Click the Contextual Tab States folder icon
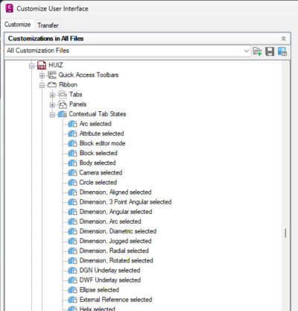This screenshot has height=311, width=298. [x=62, y=114]
